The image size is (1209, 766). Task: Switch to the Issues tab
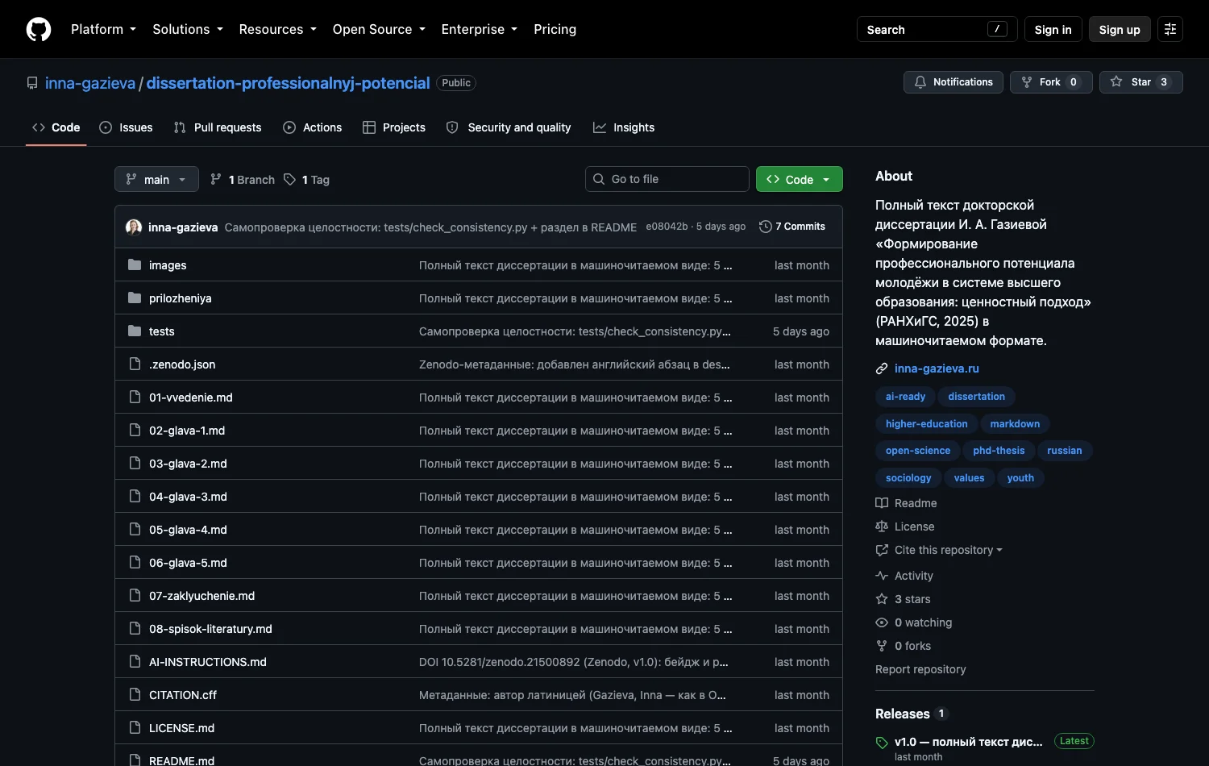pyautogui.click(x=126, y=127)
